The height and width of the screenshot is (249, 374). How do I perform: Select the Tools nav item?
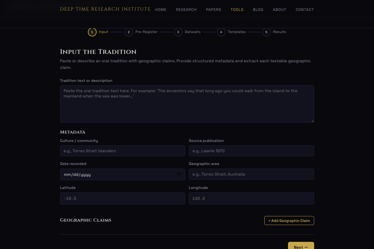coord(237,10)
